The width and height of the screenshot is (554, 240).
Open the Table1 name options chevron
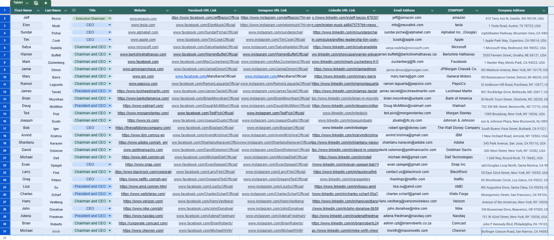[27, 3]
